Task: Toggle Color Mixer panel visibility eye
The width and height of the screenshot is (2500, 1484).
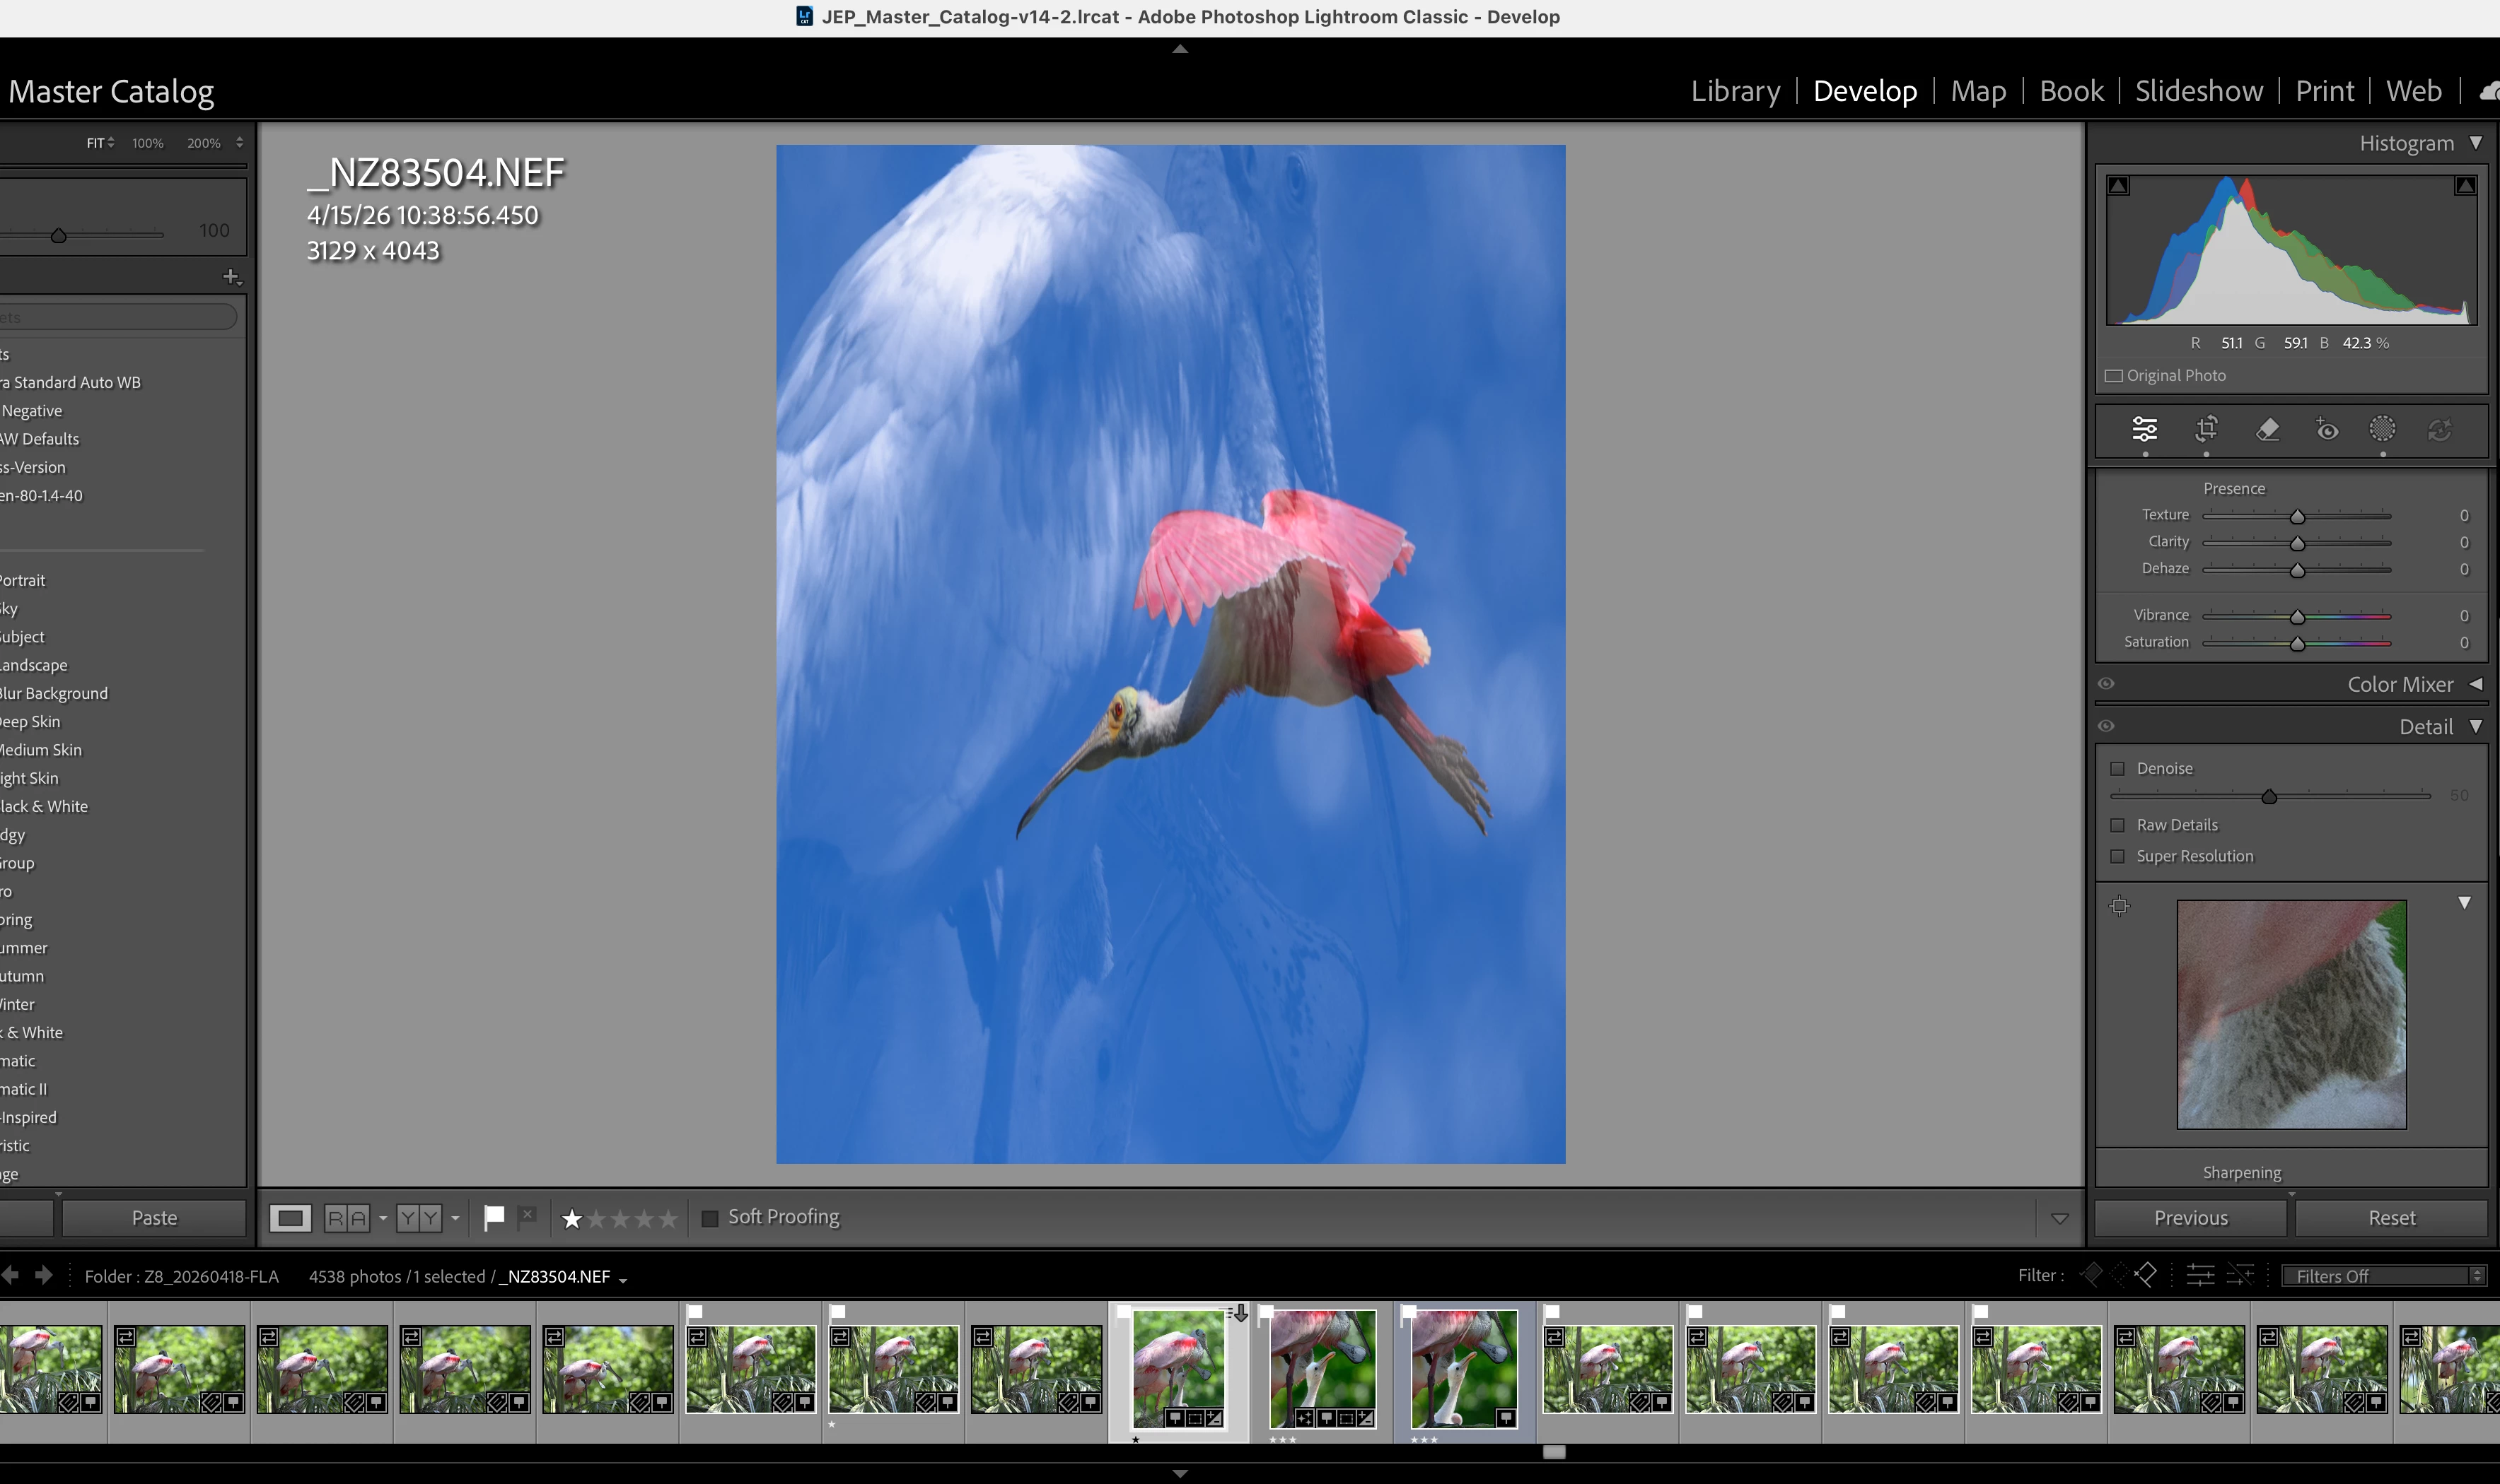Action: point(2105,684)
